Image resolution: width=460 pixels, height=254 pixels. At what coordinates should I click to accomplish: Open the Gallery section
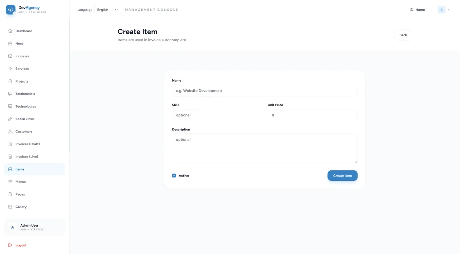click(34, 207)
